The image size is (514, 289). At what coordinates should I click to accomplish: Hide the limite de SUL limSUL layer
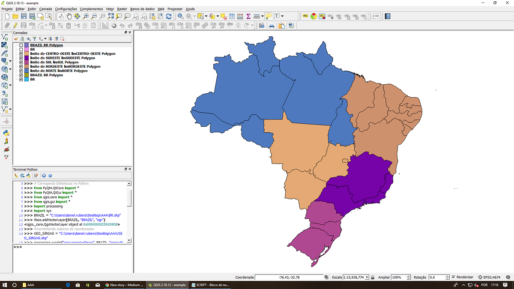point(21,62)
